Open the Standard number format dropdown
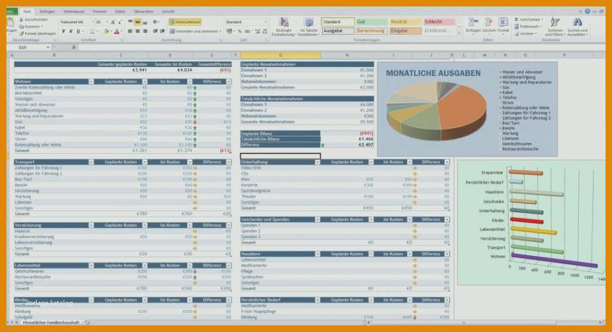612x332 pixels. click(266, 23)
